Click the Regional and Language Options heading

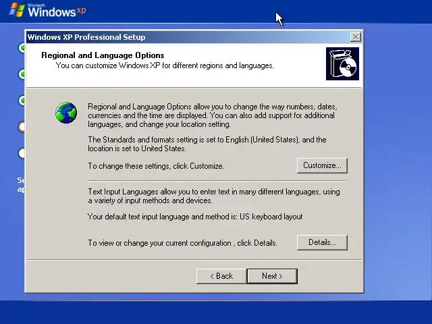pyautogui.click(x=103, y=55)
